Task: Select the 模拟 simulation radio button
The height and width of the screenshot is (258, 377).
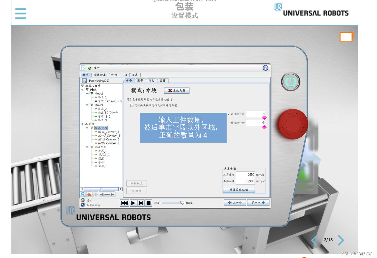Action: pyautogui.click(x=83, y=200)
